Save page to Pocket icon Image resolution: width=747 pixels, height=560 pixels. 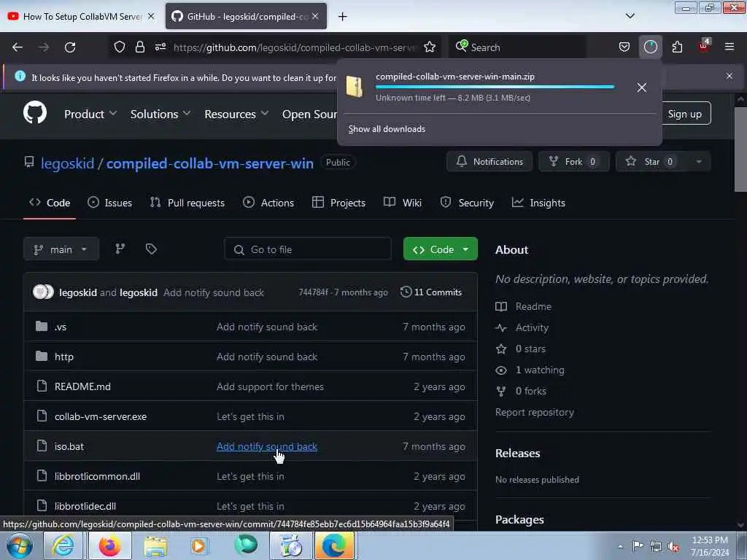[624, 47]
